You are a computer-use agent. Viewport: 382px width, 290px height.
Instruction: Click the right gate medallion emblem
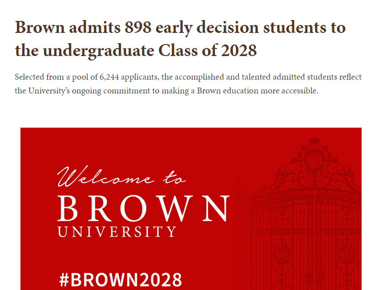click(x=347, y=255)
